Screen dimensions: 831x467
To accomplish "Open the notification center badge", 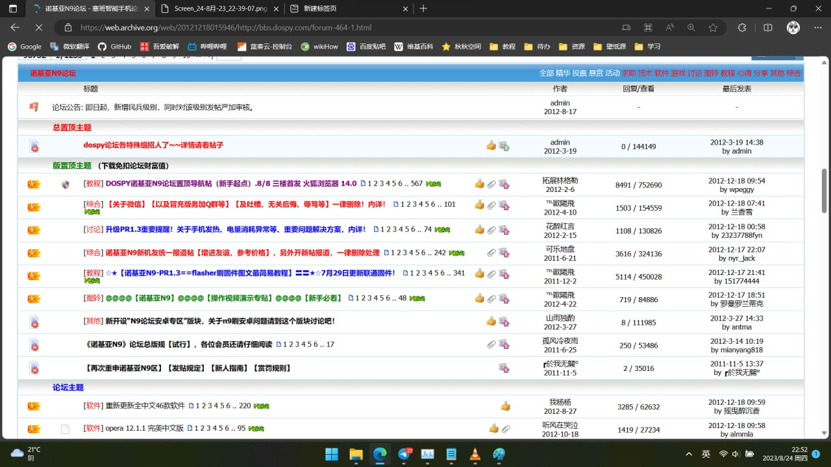I will click(816, 453).
